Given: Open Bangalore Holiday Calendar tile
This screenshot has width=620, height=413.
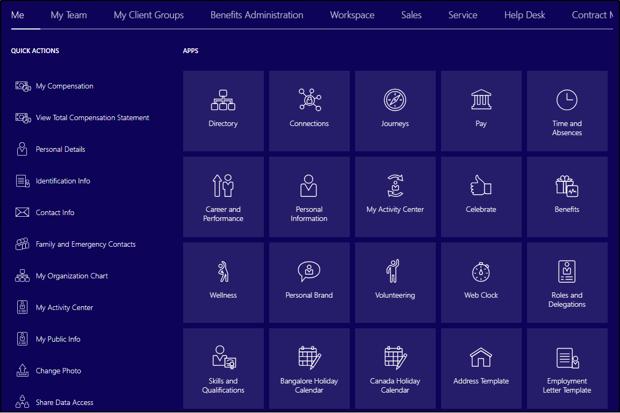Looking at the screenshot, I should click(309, 368).
